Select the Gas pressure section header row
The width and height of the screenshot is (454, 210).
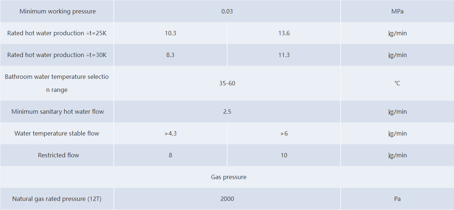[229, 177]
